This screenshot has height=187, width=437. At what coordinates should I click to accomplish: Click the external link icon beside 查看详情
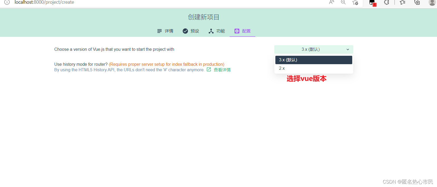coord(209,70)
